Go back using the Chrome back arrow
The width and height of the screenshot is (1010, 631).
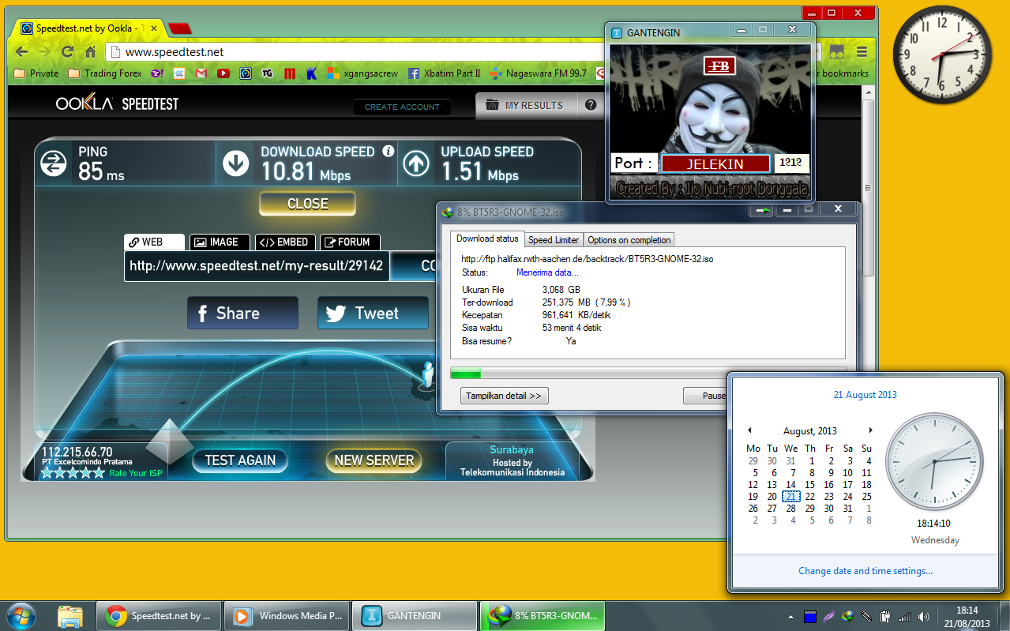pyautogui.click(x=21, y=52)
